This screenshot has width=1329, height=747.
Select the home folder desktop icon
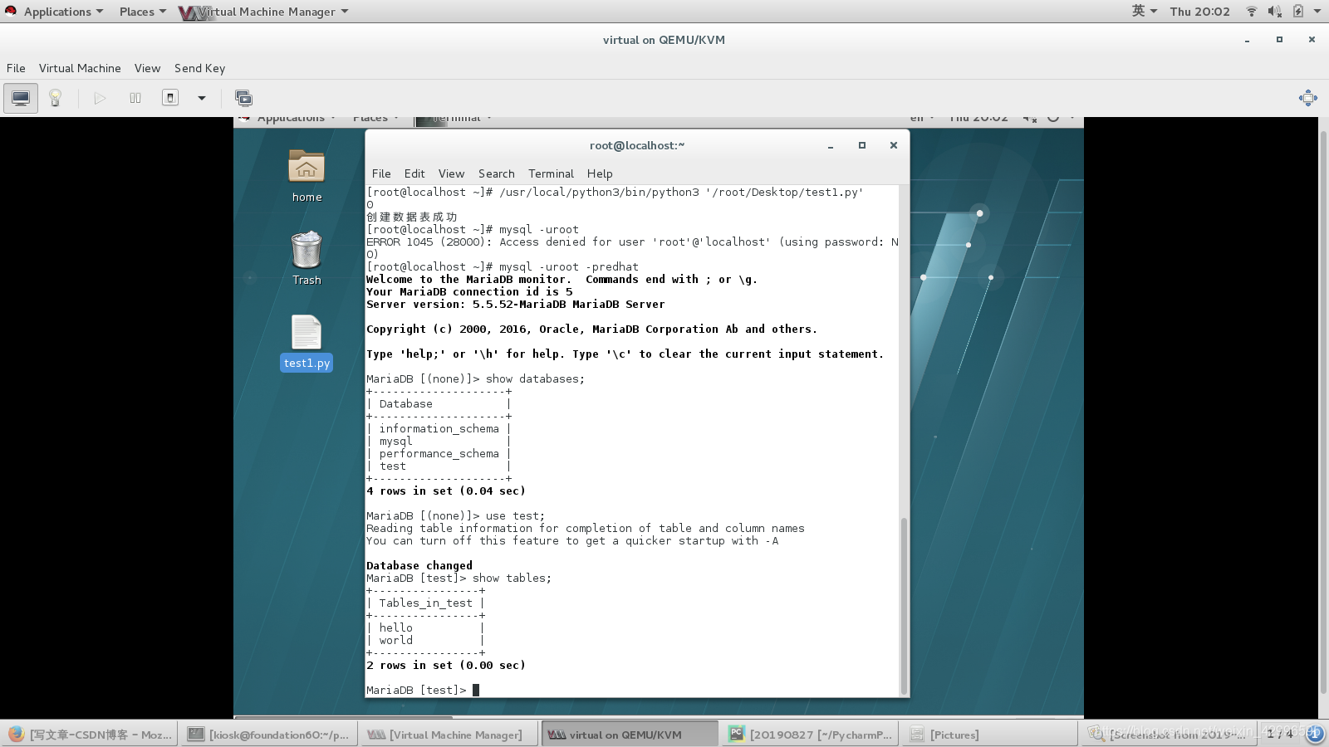(x=307, y=175)
